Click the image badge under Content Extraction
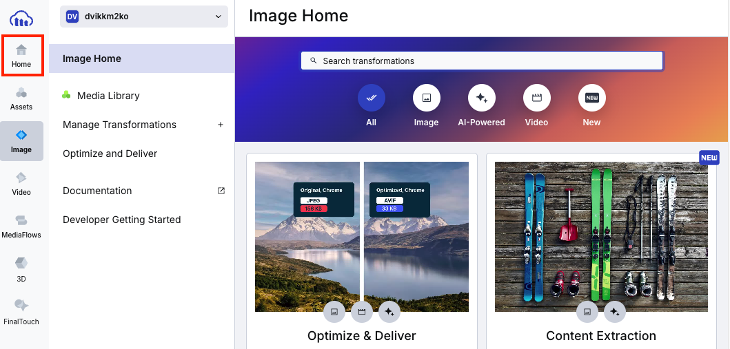The width and height of the screenshot is (730, 349). point(587,313)
